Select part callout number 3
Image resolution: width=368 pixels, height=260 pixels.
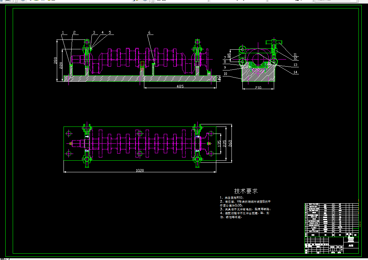tap(94, 32)
